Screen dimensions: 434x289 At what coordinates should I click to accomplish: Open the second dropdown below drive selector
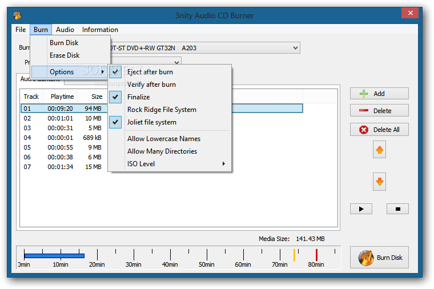[176, 62]
